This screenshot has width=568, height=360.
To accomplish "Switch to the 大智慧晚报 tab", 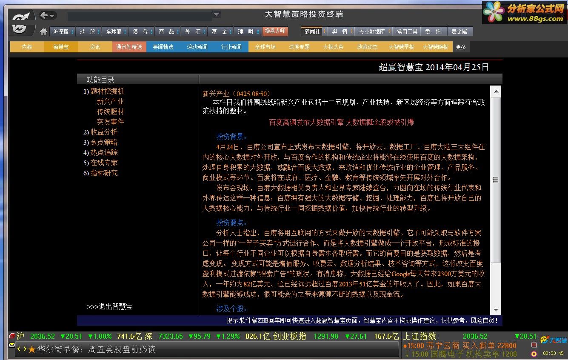I will pos(436,47).
